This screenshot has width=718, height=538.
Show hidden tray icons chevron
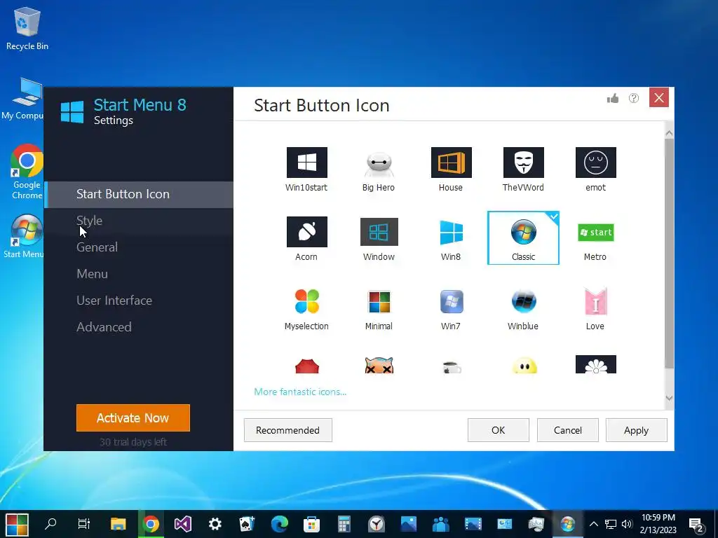[593, 524]
